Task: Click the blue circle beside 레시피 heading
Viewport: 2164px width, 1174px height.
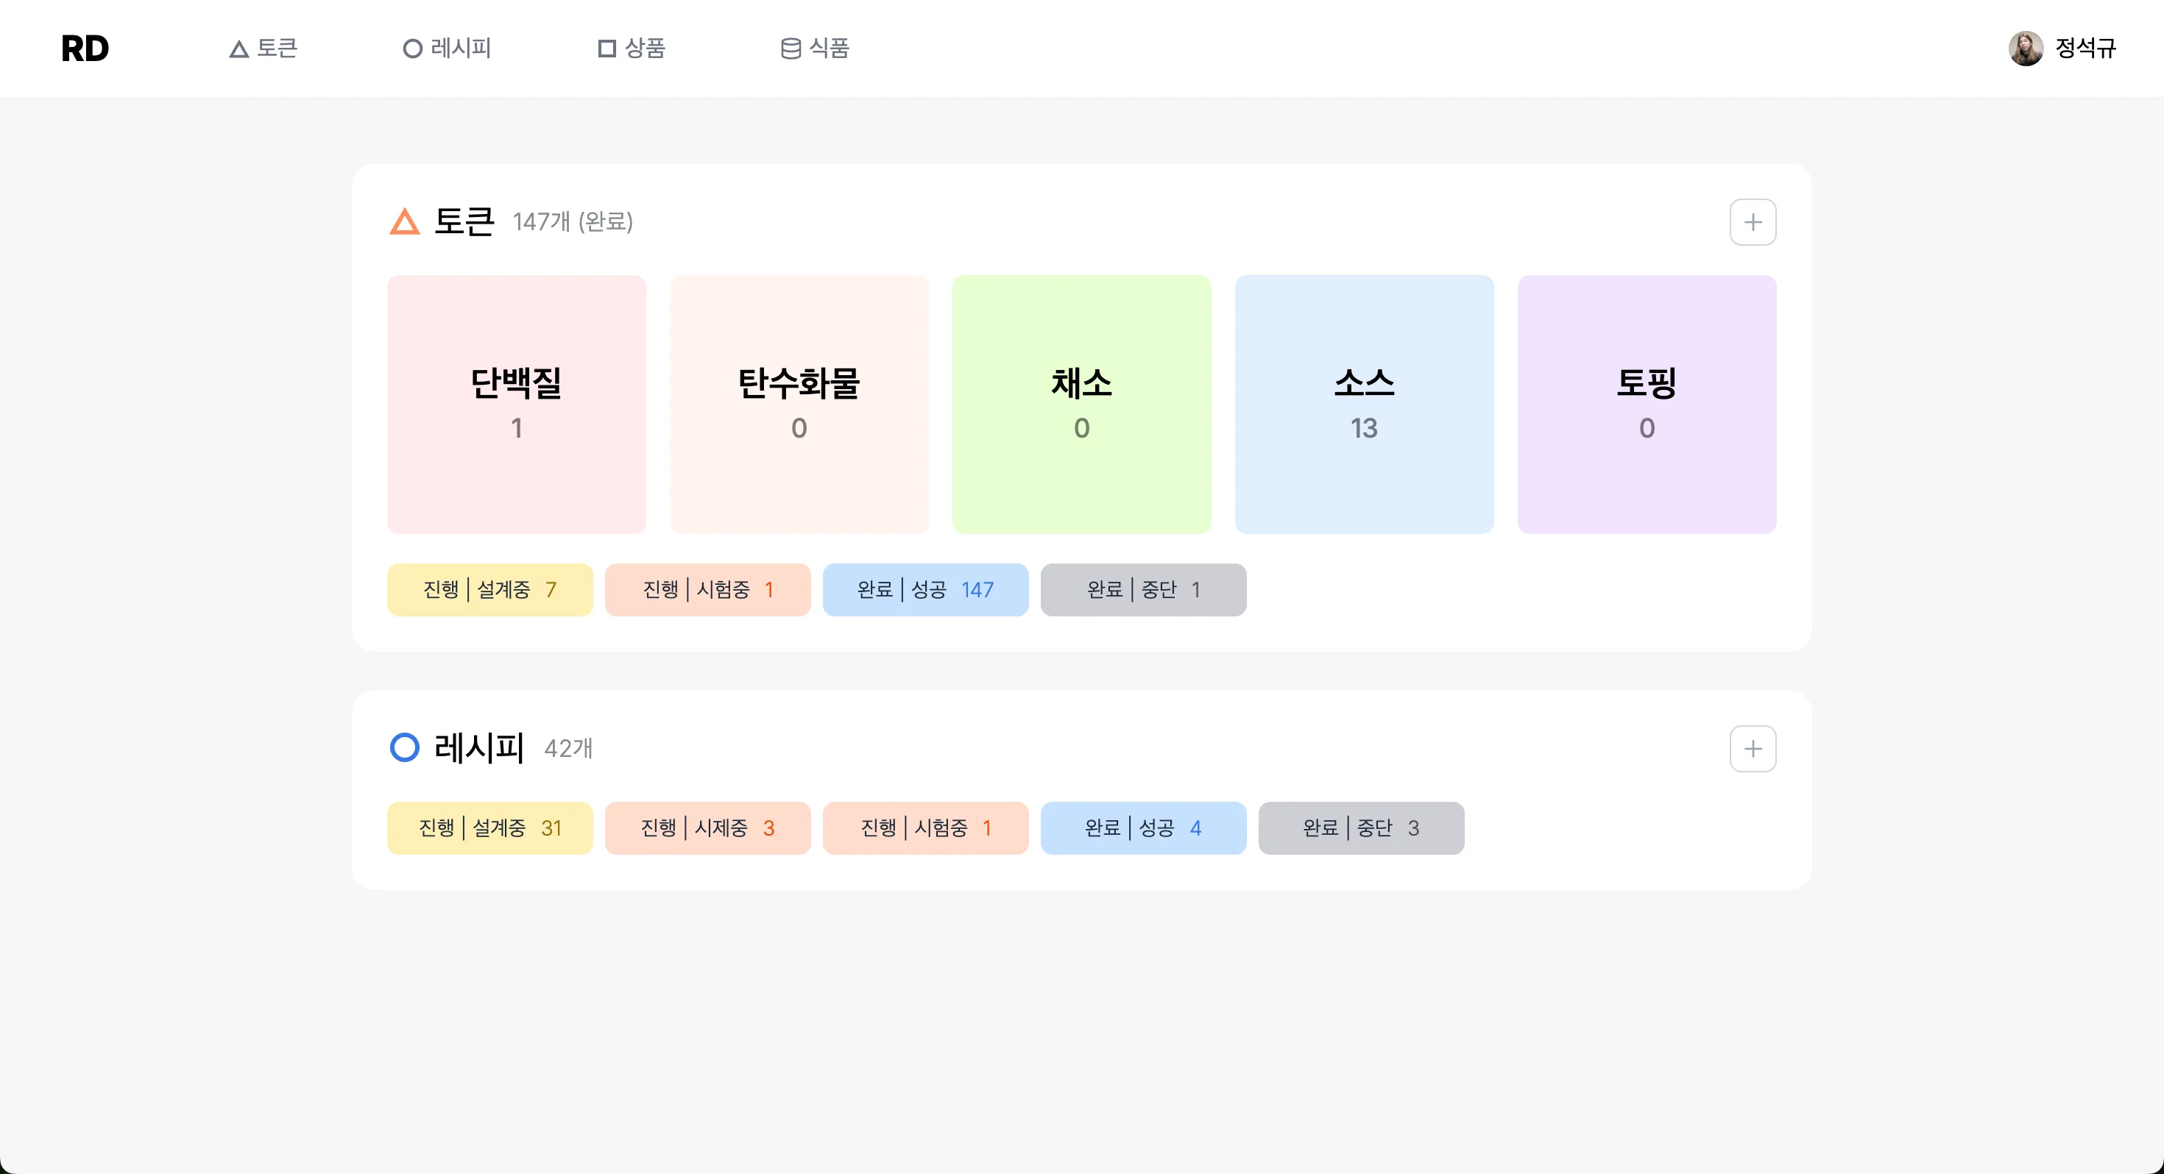Action: [404, 747]
